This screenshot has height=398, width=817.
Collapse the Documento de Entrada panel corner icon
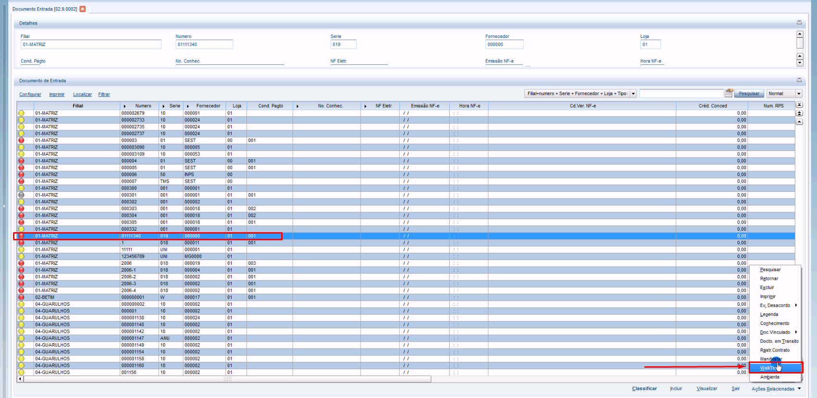click(x=799, y=80)
